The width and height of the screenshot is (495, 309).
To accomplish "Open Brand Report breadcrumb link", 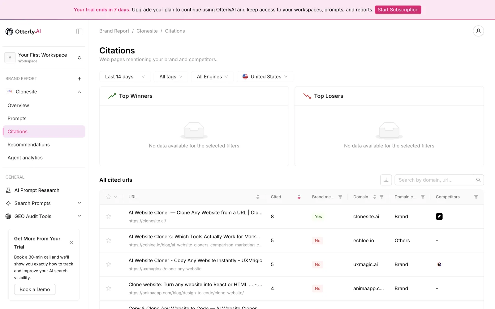I will [114, 31].
